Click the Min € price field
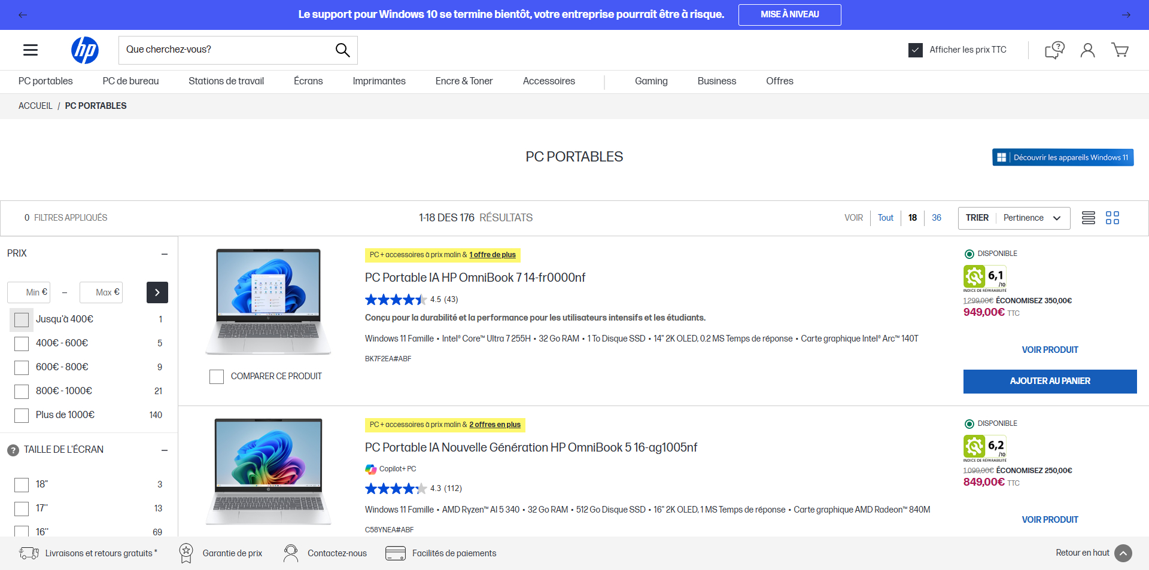This screenshot has width=1149, height=570. pos(29,292)
